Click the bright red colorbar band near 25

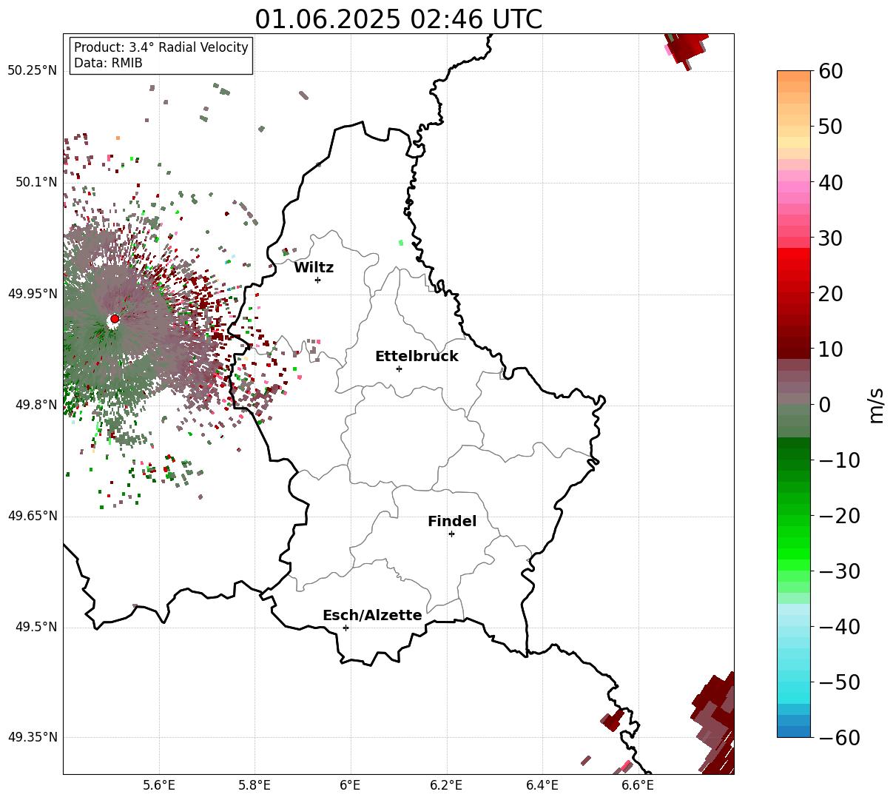point(794,265)
